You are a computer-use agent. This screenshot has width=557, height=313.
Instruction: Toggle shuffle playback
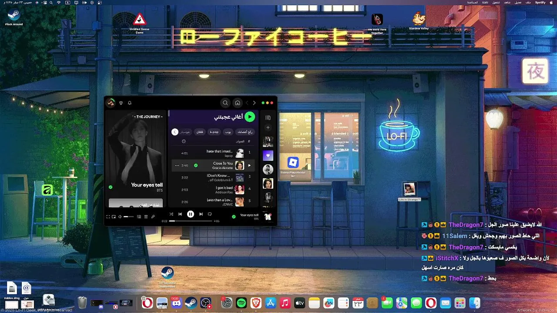(171, 214)
